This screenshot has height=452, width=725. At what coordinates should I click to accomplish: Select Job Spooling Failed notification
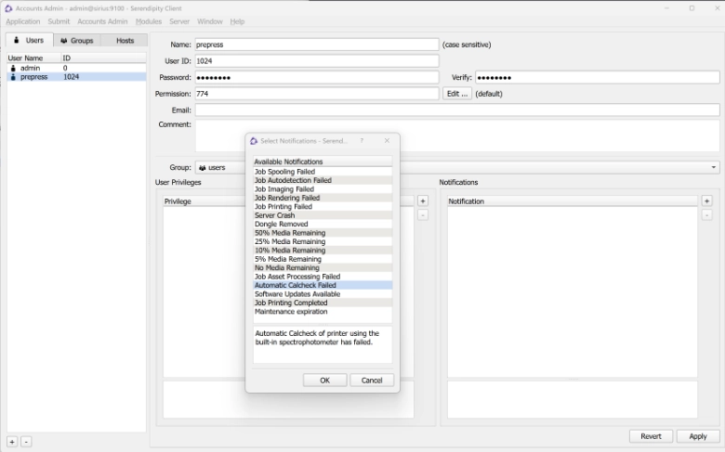(x=323, y=172)
